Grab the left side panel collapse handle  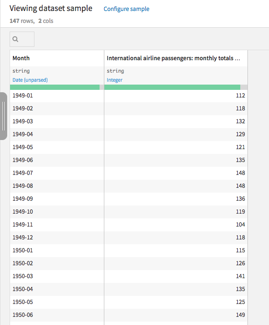3,116
